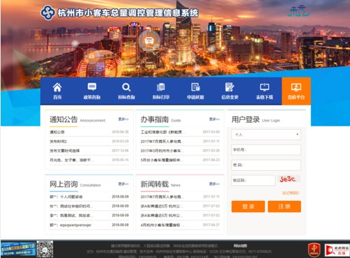Image resolution: width=350 pixels, height=258 pixels.
Task: Open the guide article starting 5月份小客车
Action: coord(180,160)
